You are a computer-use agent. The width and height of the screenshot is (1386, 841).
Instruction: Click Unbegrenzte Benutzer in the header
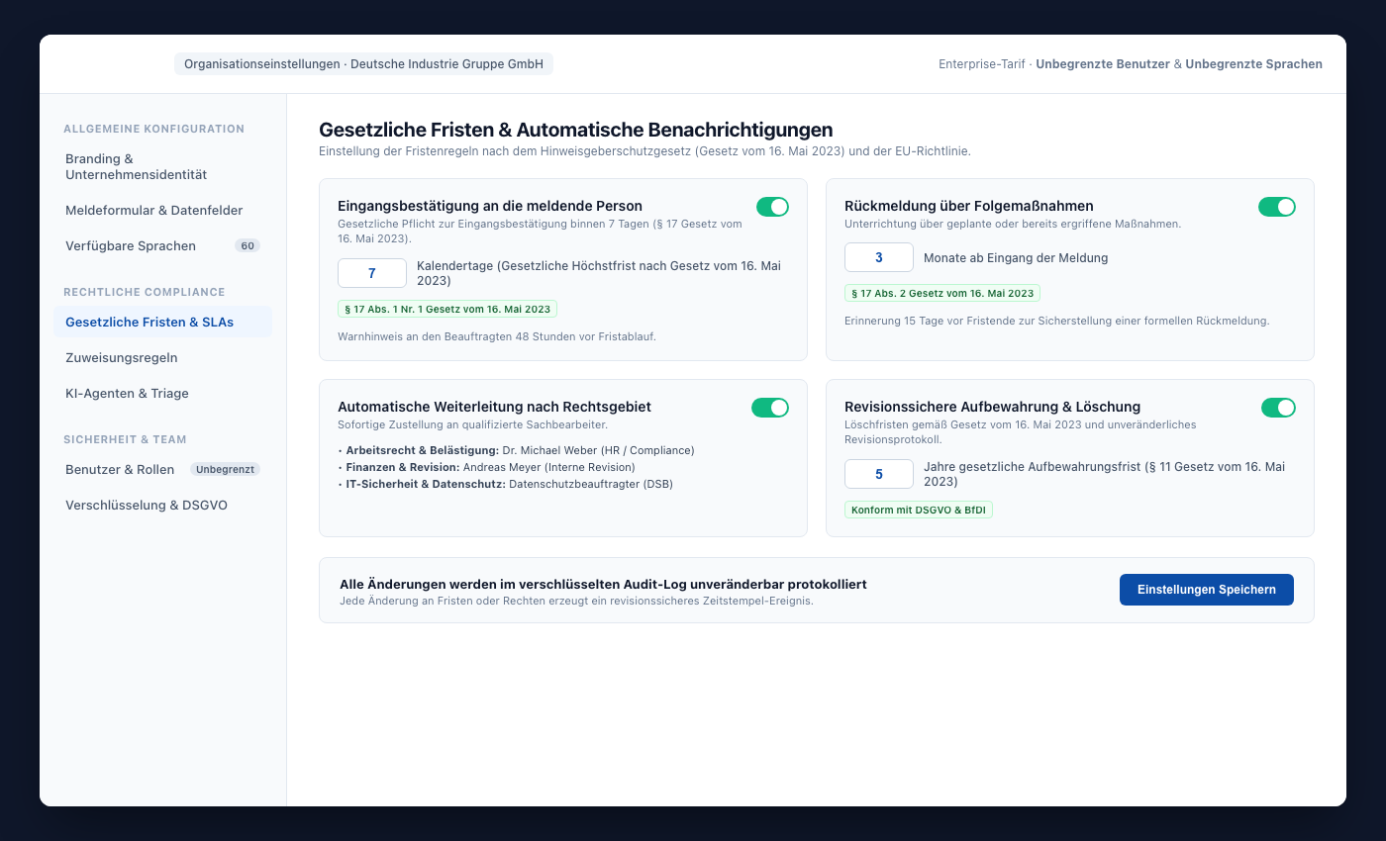(1103, 64)
